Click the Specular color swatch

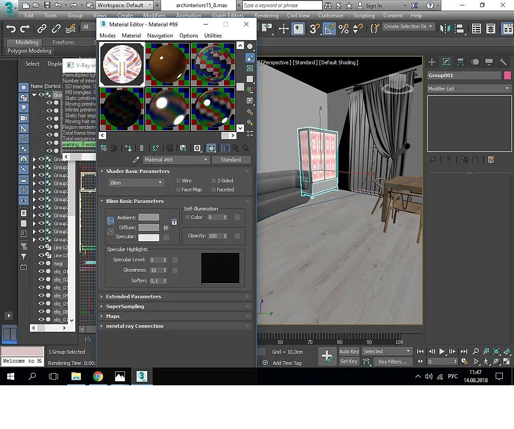click(149, 237)
